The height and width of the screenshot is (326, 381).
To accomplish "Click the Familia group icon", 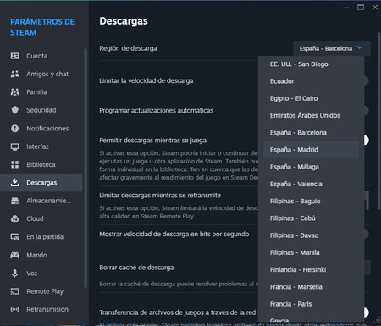I will 14,92.
